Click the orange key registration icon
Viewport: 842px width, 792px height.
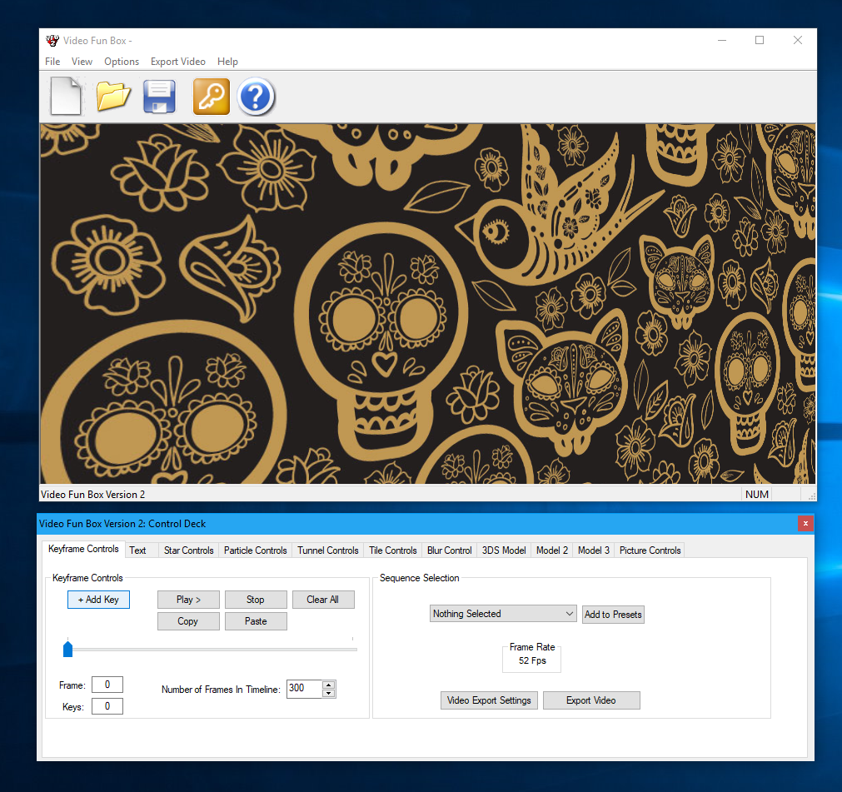click(212, 97)
